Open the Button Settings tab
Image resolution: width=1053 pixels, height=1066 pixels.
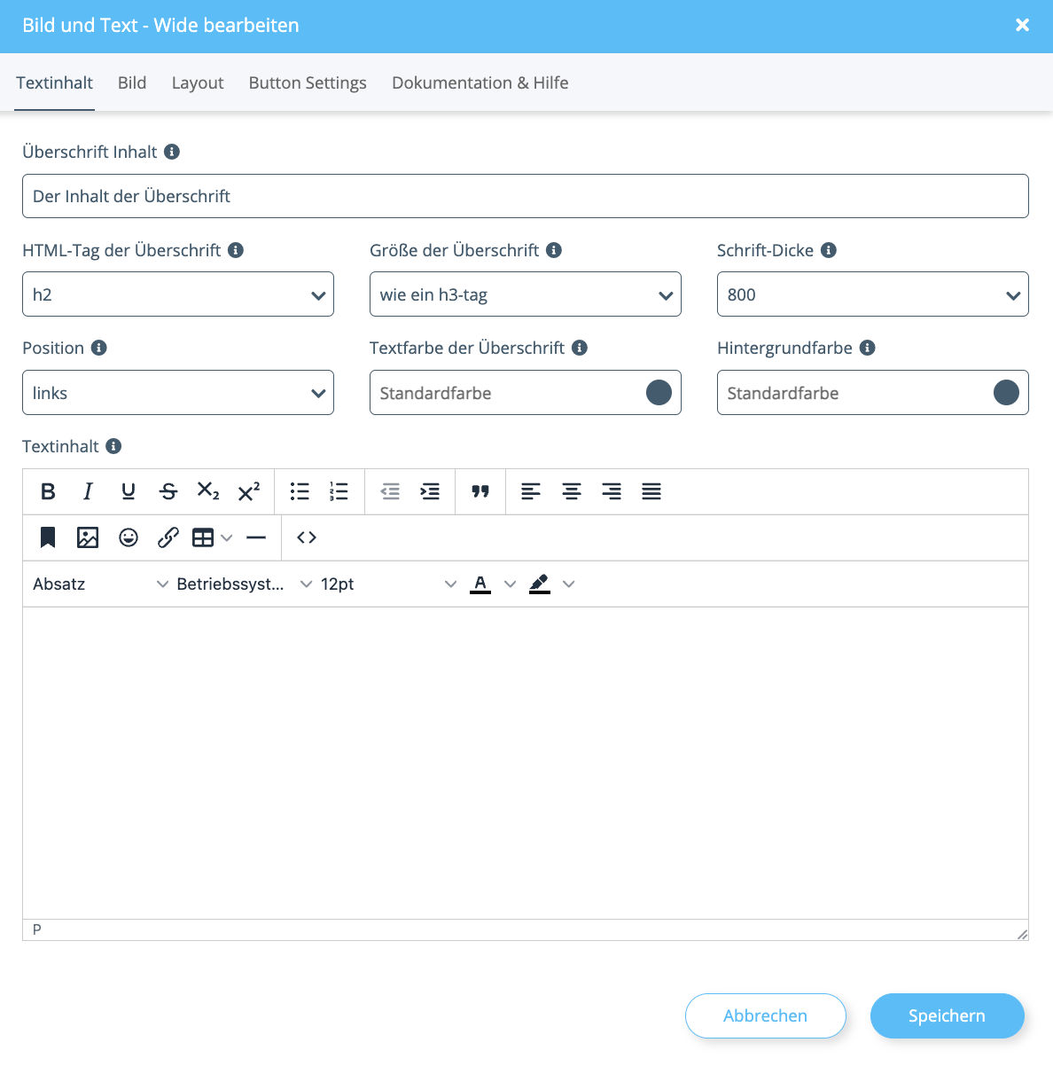click(308, 82)
